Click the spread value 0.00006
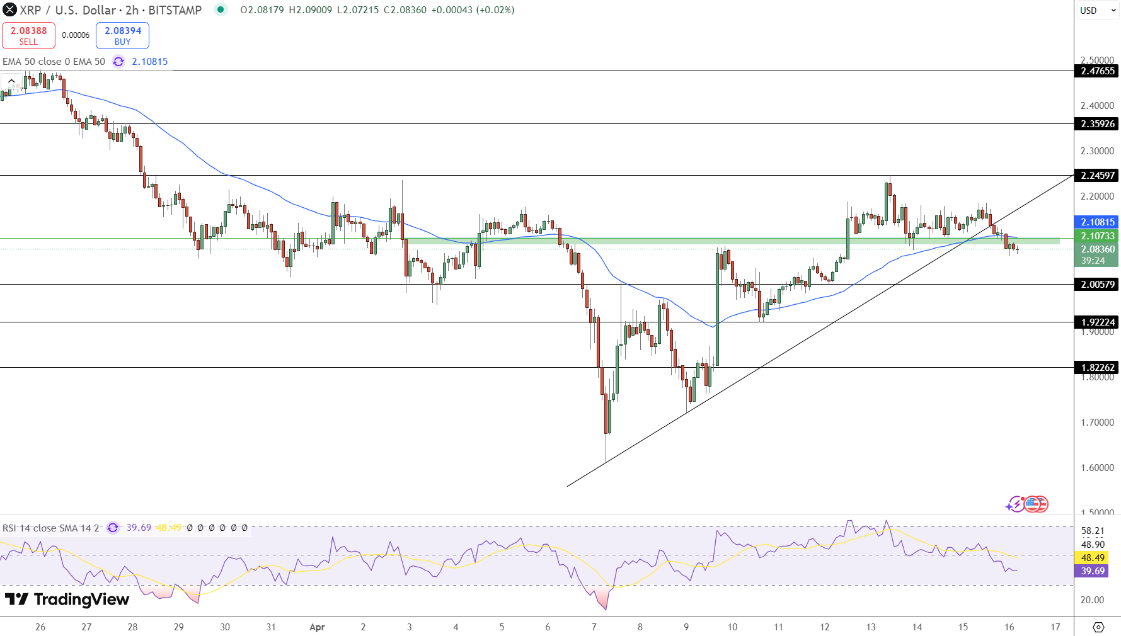This screenshot has width=1121, height=636. click(x=76, y=35)
